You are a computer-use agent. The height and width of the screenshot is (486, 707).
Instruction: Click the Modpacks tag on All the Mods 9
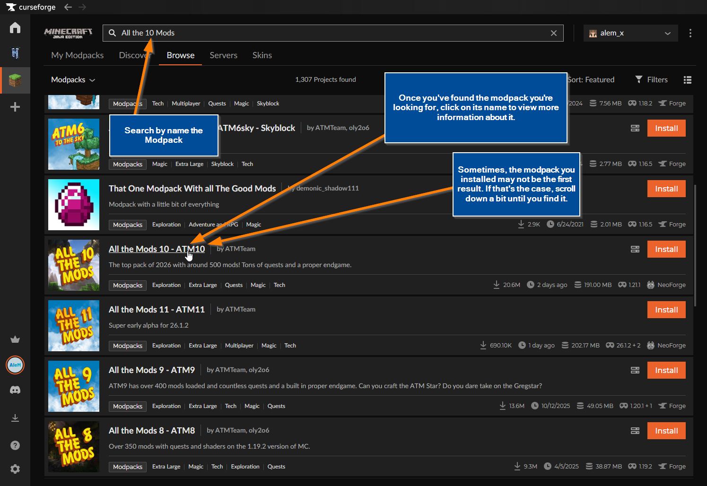point(128,406)
